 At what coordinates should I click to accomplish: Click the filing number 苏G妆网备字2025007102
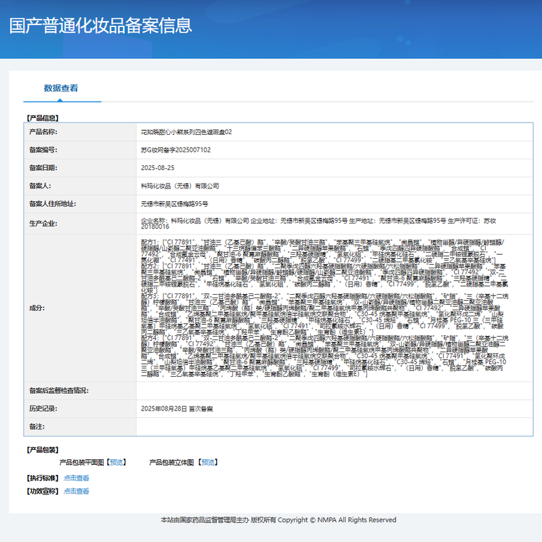[x=175, y=150]
